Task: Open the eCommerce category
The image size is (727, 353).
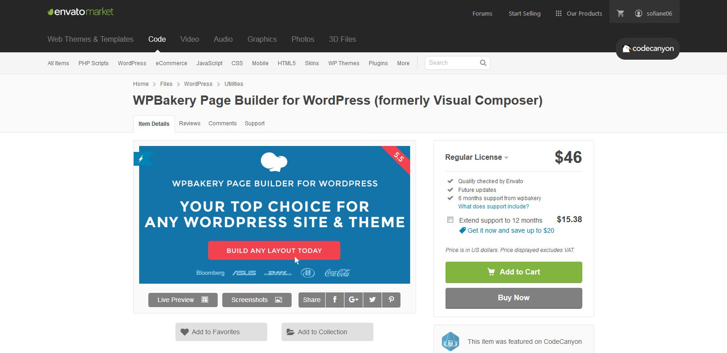Action: point(171,63)
